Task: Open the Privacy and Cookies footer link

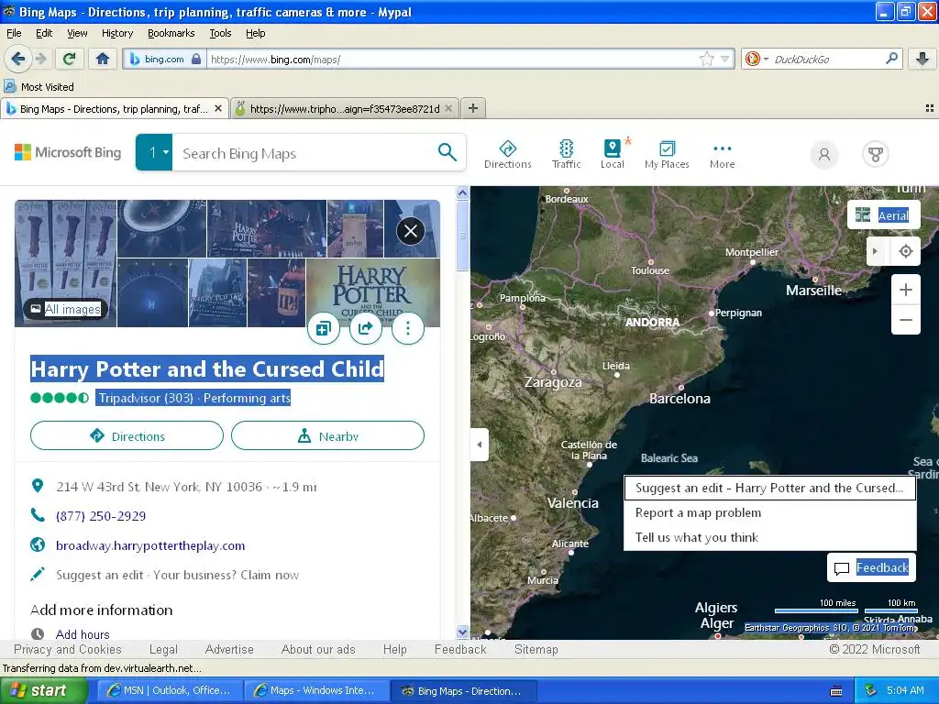Action: click(67, 650)
